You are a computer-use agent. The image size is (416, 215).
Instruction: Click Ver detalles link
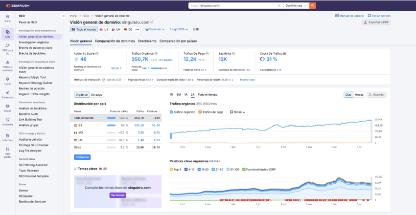165,60
